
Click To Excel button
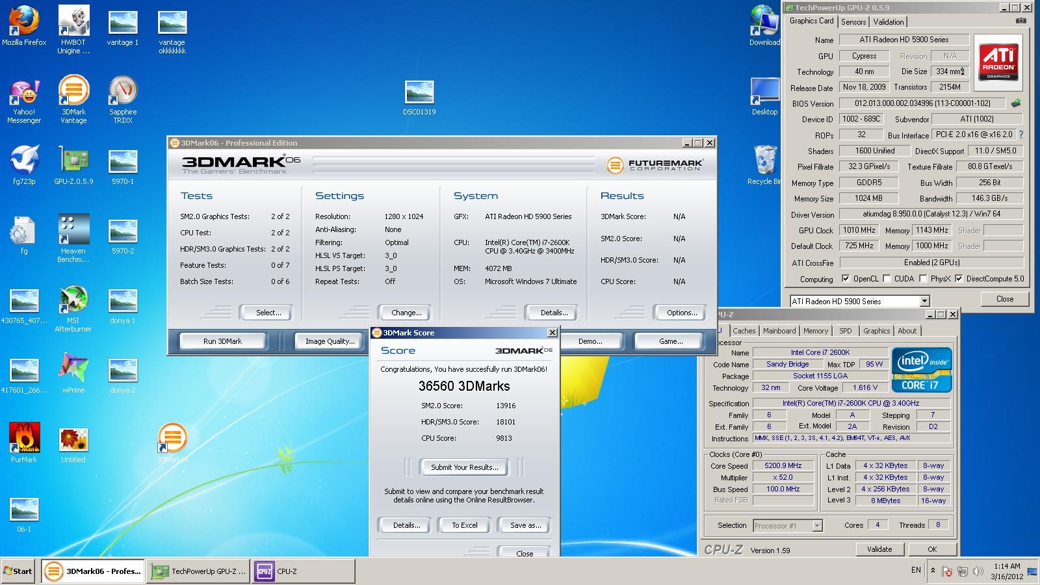(x=465, y=525)
